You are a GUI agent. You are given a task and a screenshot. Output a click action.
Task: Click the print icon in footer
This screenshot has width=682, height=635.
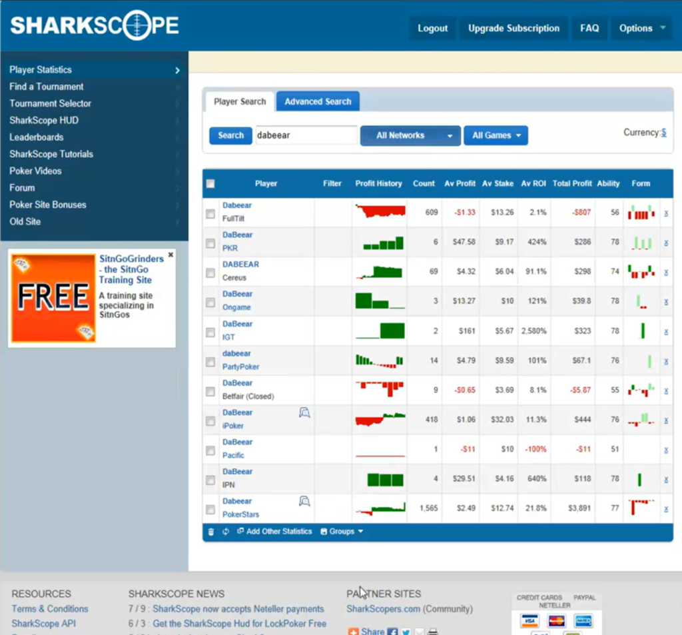pos(433,632)
